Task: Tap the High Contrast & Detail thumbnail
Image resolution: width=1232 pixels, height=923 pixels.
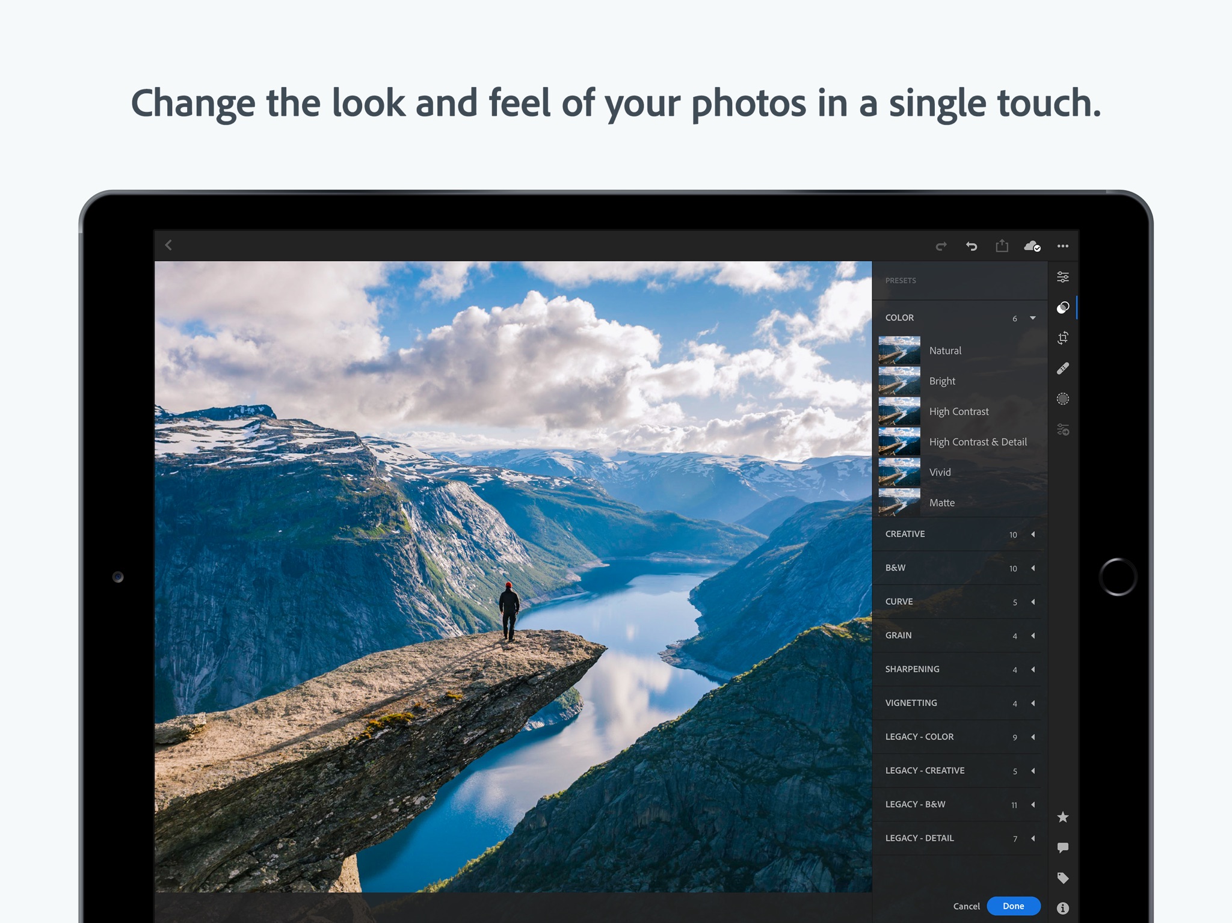Action: click(899, 442)
